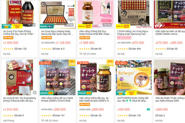This screenshot has height=123, width=185.
Task: Click the Nattospes yellow box product image
Action: coord(134,77)
